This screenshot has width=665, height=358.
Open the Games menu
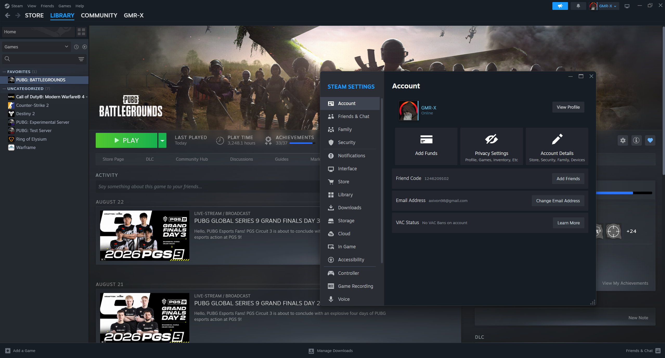pos(65,6)
